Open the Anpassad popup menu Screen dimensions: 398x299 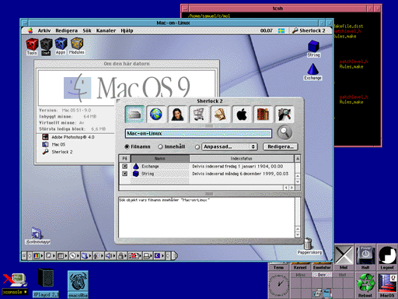(229, 146)
